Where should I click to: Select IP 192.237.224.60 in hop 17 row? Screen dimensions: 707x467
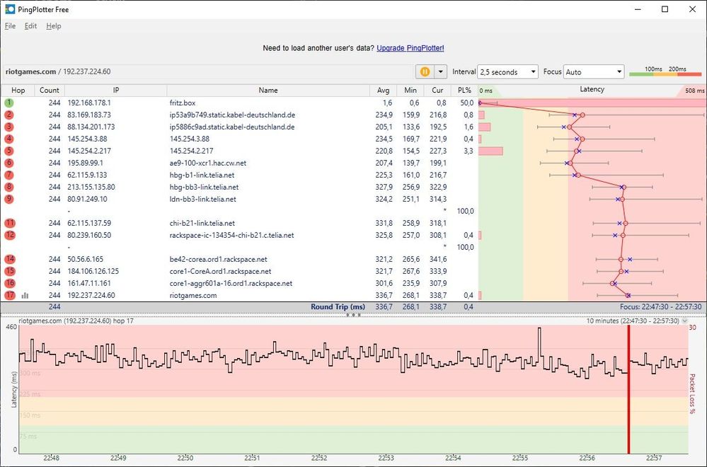pos(91,295)
